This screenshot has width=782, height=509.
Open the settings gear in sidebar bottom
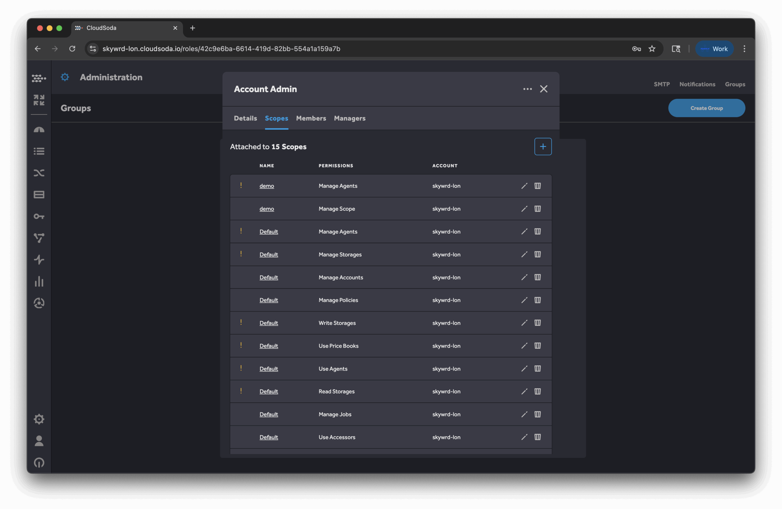pos(39,419)
